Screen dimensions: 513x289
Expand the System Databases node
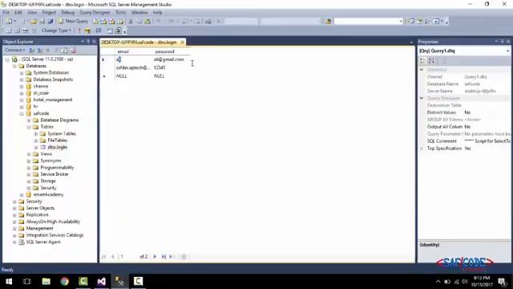click(x=22, y=73)
